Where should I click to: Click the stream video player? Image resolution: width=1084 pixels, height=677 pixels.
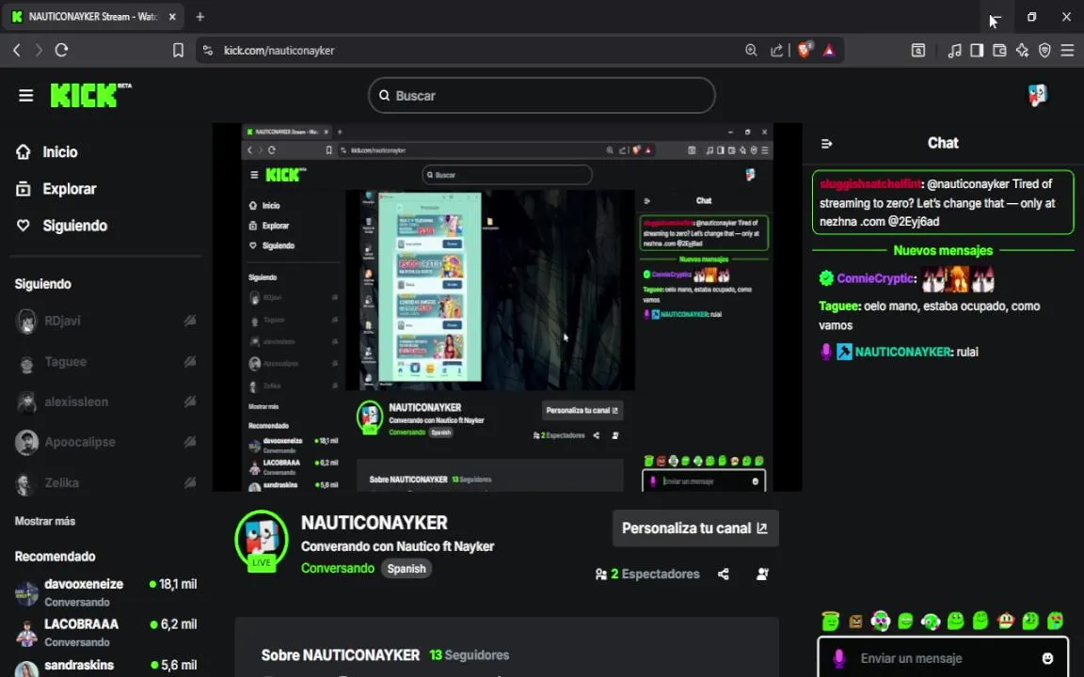point(507,307)
